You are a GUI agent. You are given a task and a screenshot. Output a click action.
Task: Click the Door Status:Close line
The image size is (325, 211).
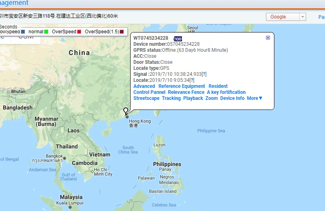click(153, 62)
